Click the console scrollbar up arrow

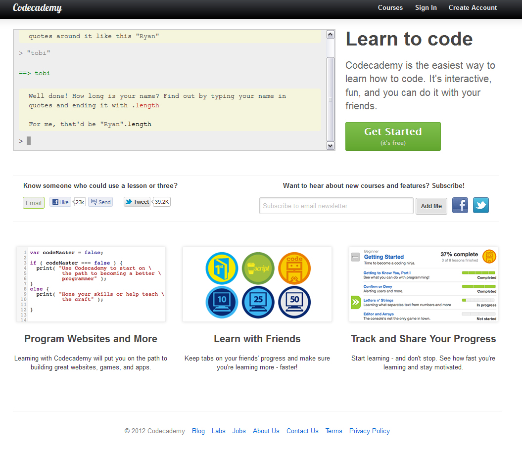331,35
